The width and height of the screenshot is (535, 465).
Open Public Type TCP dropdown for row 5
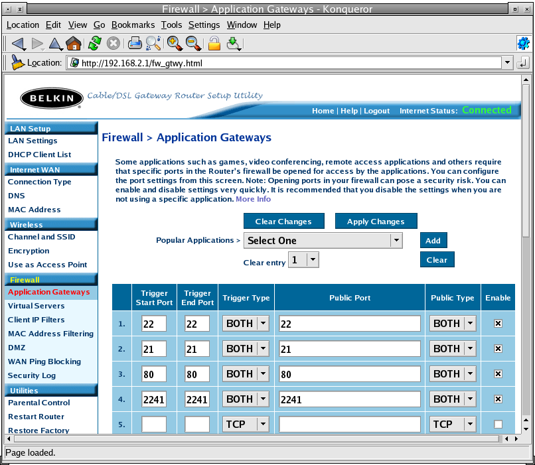[453, 425]
